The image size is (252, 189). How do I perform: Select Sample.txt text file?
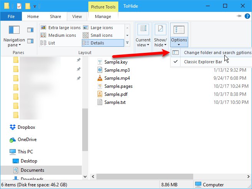pyautogui.click(x=116, y=102)
